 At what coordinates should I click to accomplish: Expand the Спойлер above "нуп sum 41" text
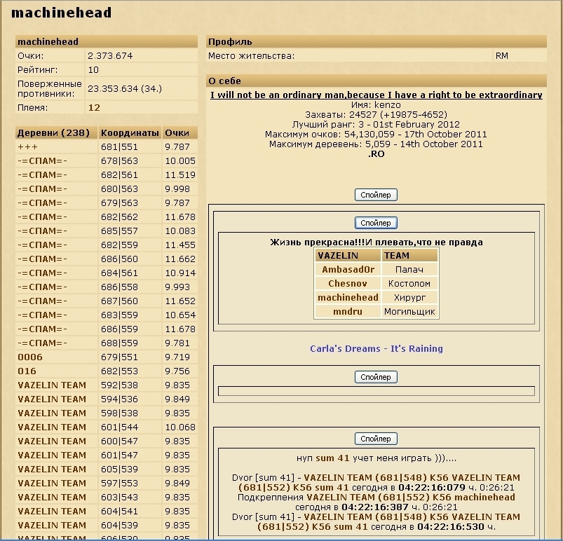(376, 439)
